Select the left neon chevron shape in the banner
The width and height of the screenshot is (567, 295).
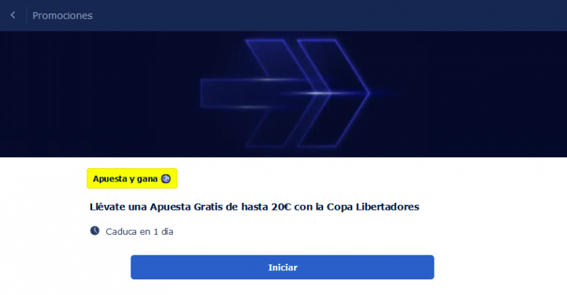coord(286,94)
